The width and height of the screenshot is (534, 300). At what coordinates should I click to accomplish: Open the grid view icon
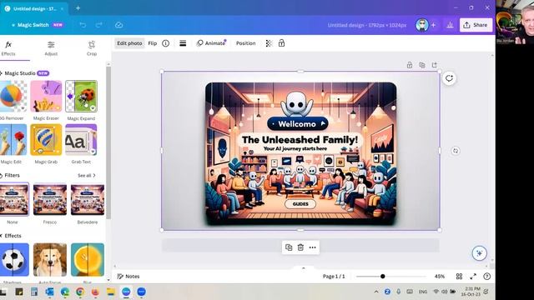(459, 276)
